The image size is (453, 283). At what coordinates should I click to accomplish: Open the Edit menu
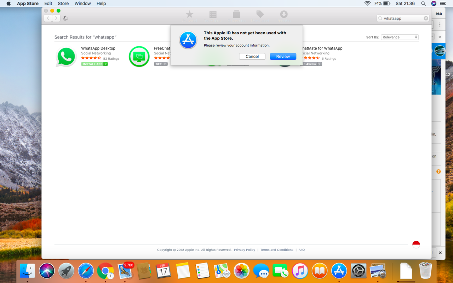coord(48,4)
